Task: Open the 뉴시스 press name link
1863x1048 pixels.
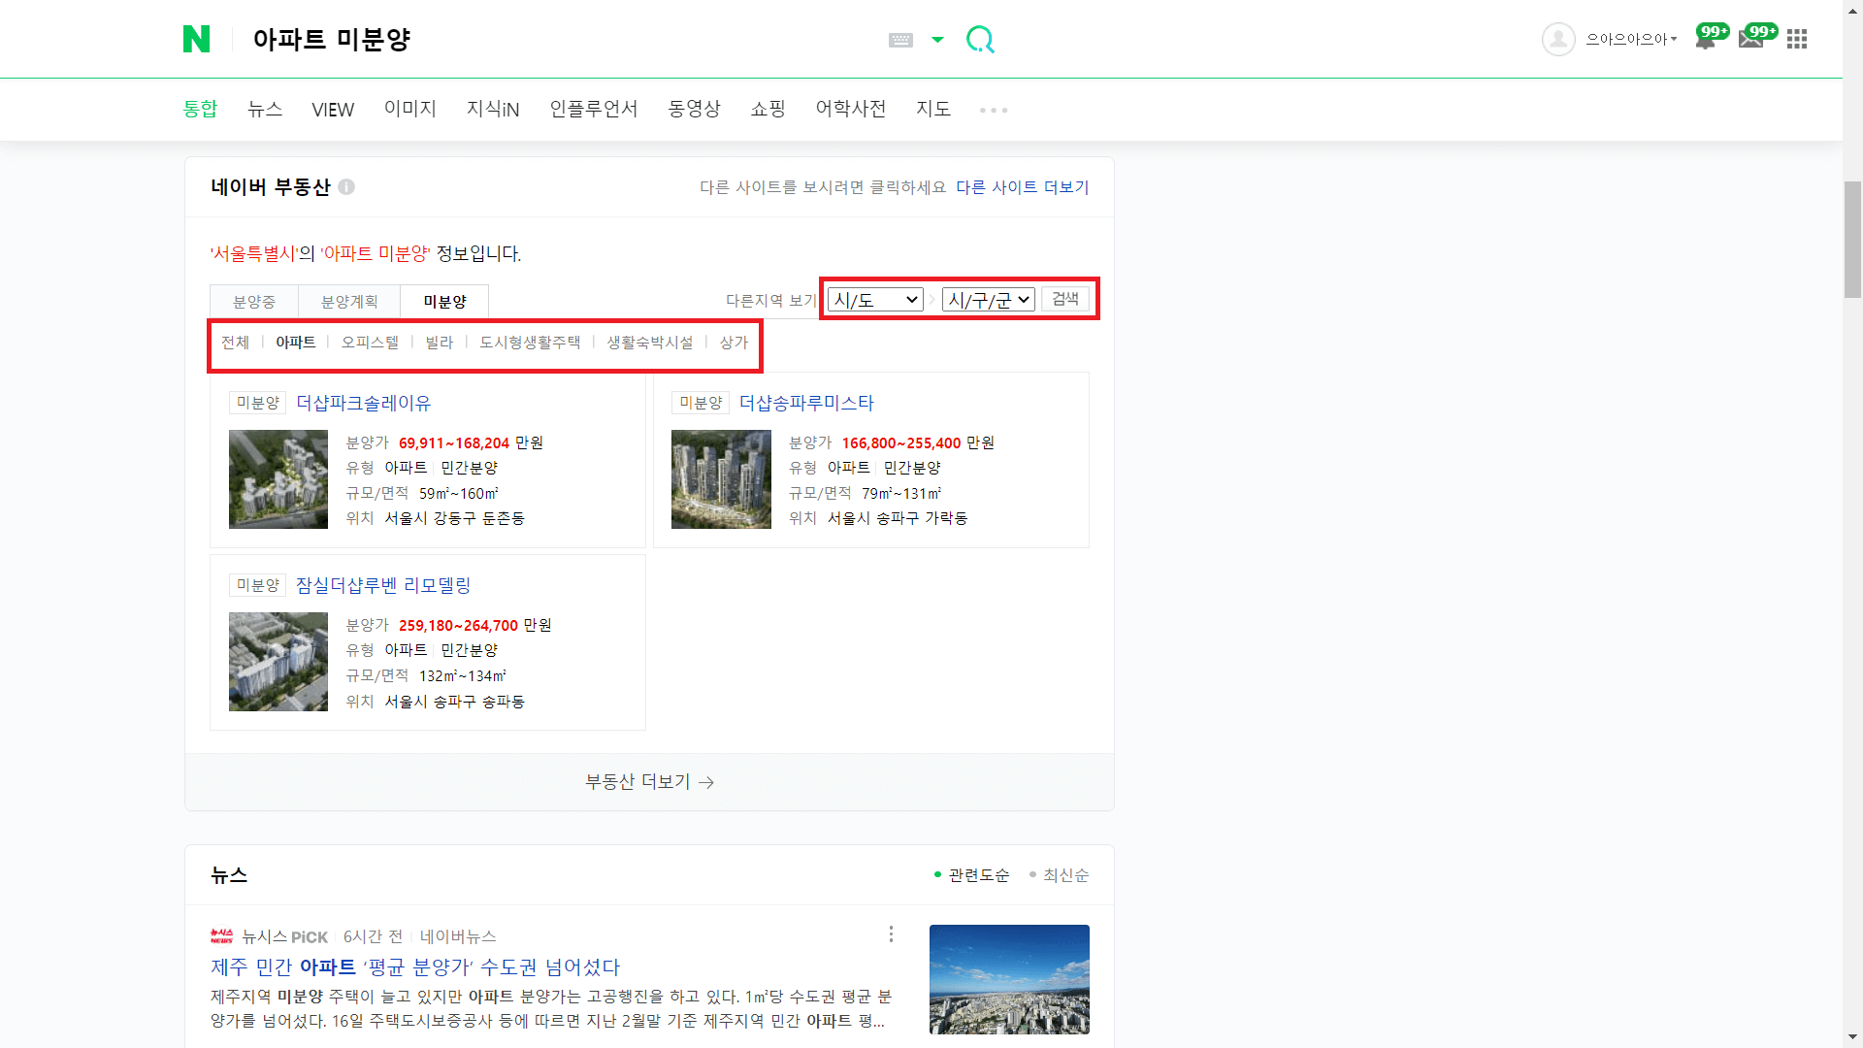Action: click(264, 936)
